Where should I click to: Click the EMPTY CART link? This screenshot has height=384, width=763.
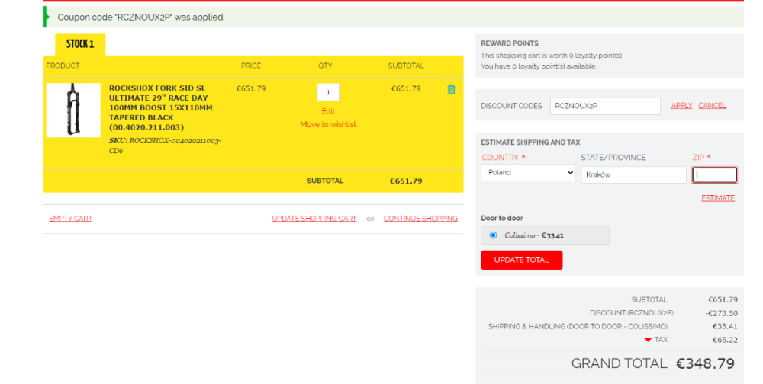(70, 219)
